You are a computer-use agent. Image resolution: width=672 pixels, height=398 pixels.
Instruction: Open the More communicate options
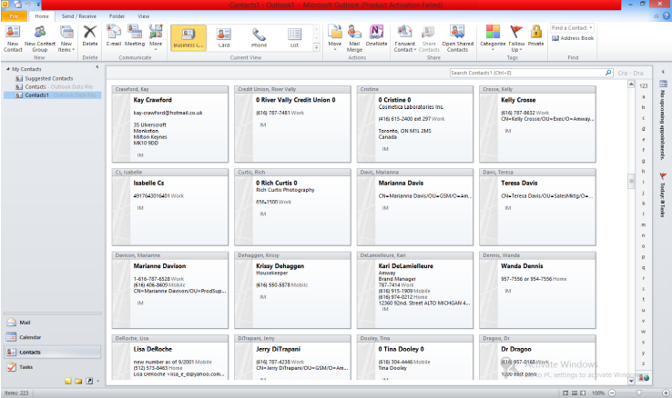coord(156,37)
